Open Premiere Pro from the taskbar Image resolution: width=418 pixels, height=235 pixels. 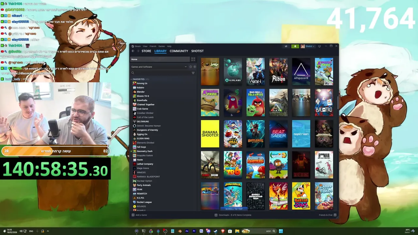[194, 231]
